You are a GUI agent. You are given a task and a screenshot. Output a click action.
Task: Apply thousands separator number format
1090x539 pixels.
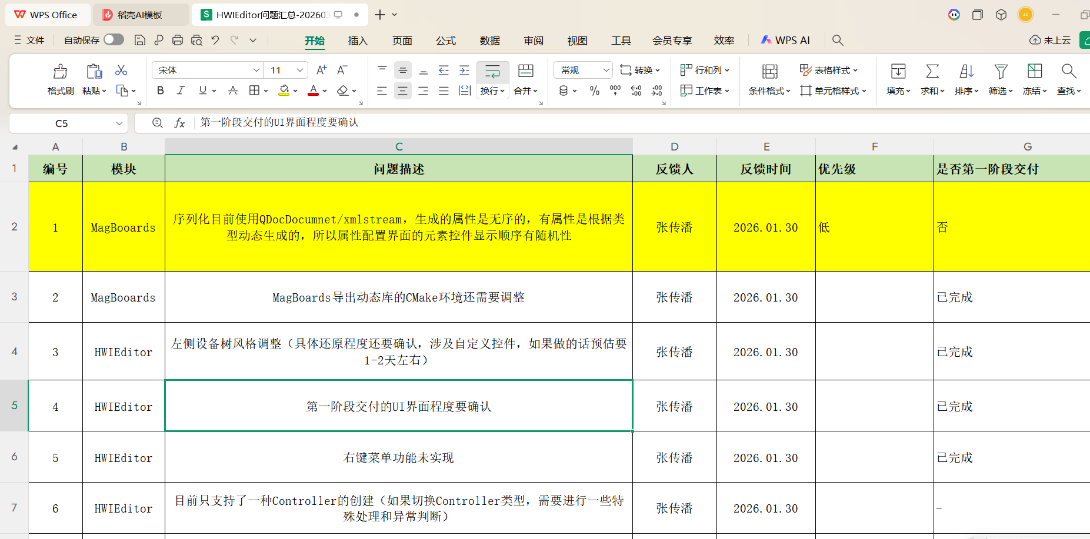click(x=615, y=91)
